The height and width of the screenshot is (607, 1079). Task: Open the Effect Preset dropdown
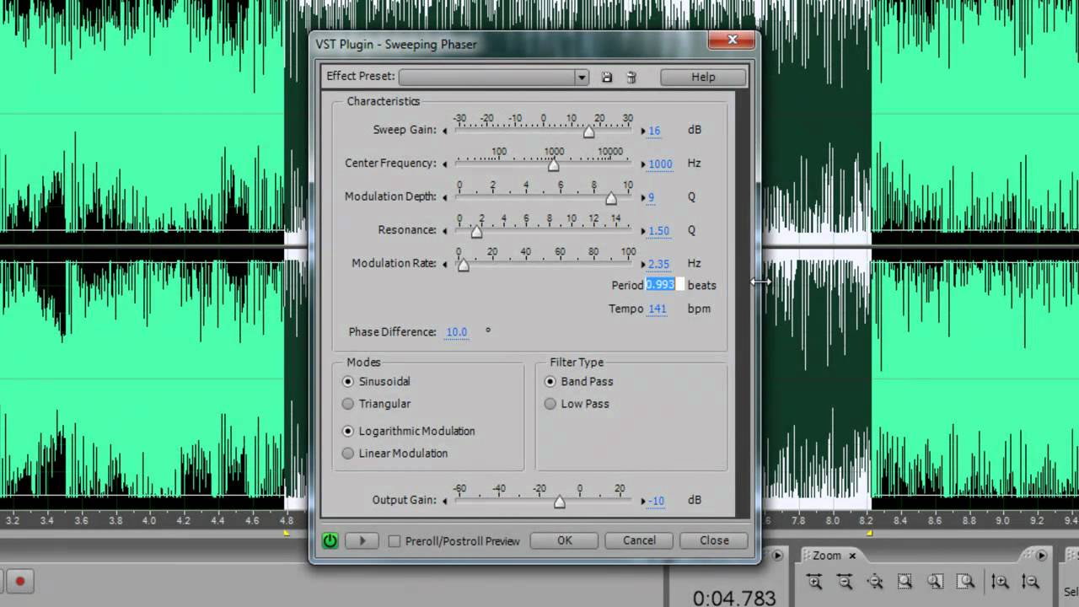(581, 78)
